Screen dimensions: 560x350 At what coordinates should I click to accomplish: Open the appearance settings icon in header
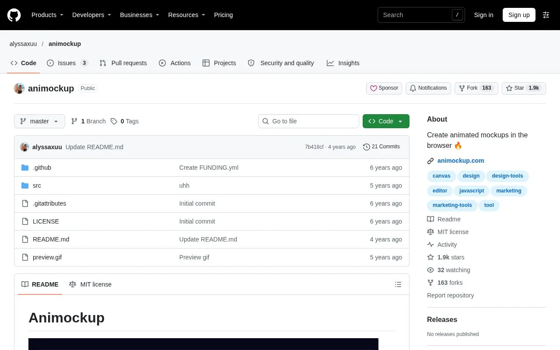pos(546,15)
